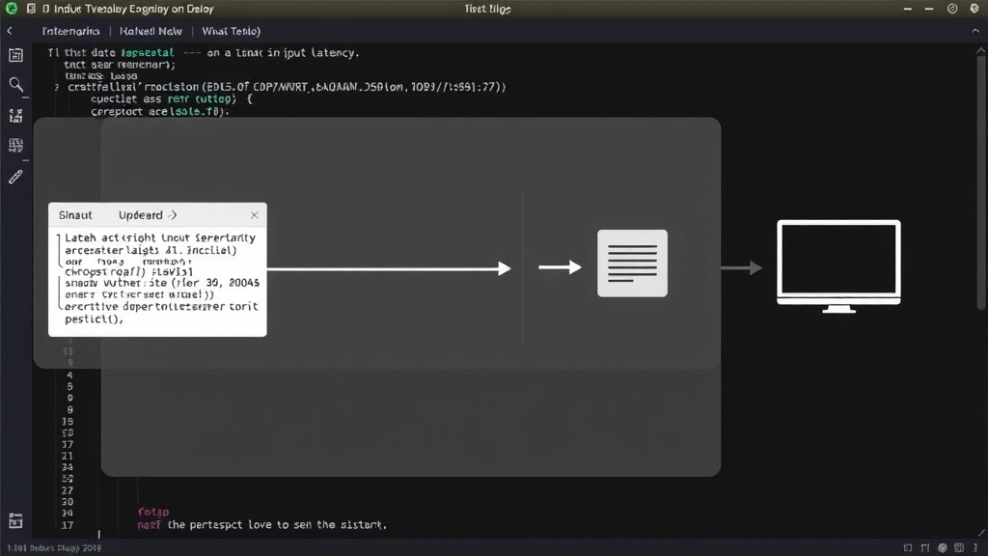Open the grid extensions icon in sidebar
Image resolution: width=988 pixels, height=556 pixels.
[x=15, y=146]
